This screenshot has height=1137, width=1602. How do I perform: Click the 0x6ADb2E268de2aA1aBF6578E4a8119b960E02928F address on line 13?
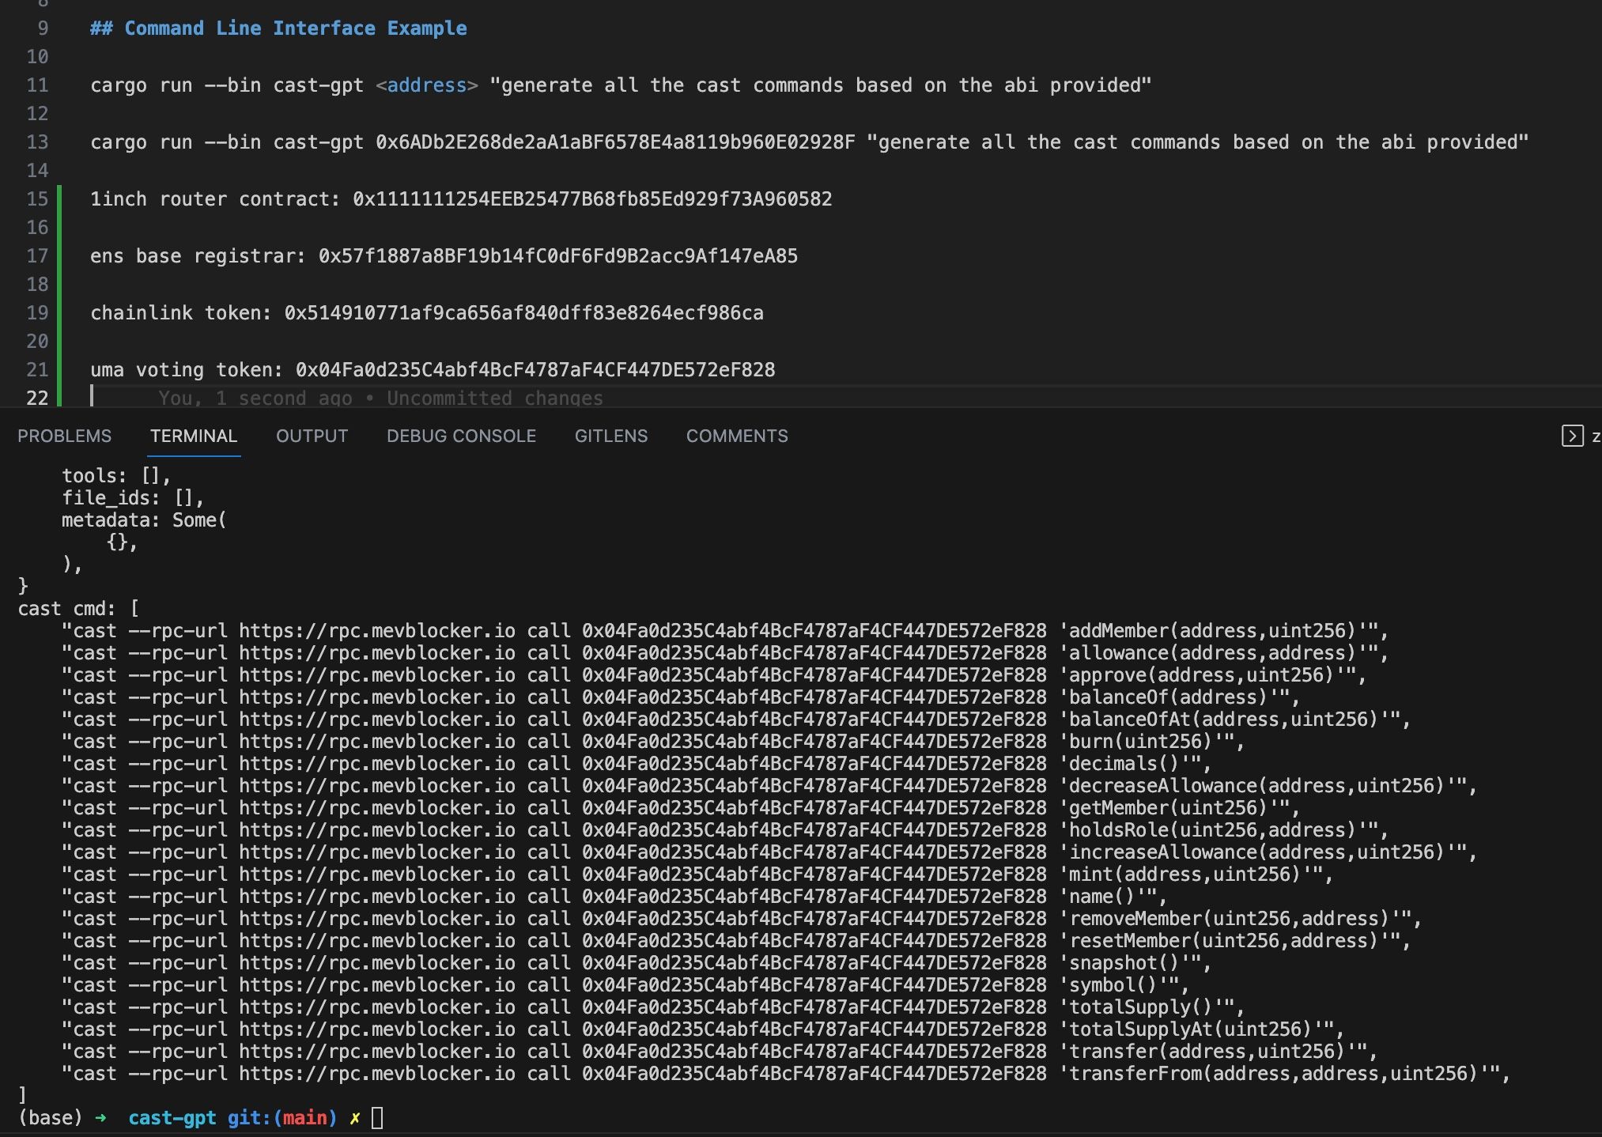point(615,142)
